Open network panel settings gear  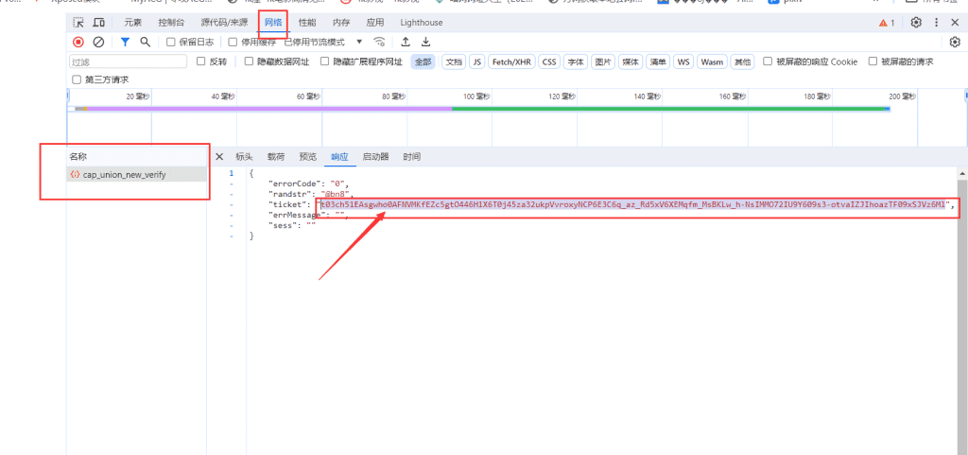click(954, 42)
